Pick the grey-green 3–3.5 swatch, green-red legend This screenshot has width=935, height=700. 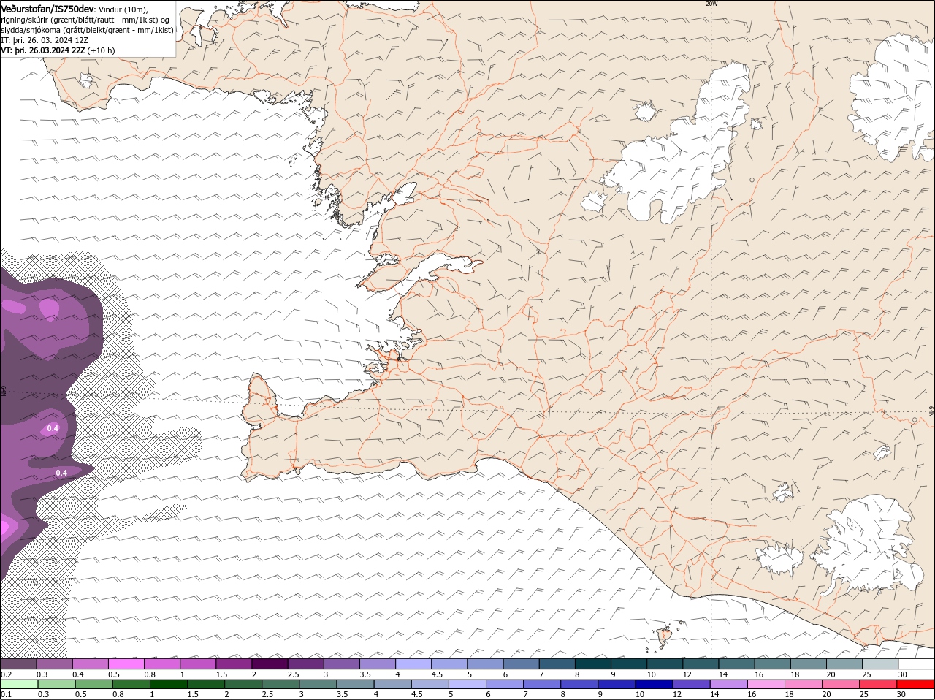coord(318,685)
